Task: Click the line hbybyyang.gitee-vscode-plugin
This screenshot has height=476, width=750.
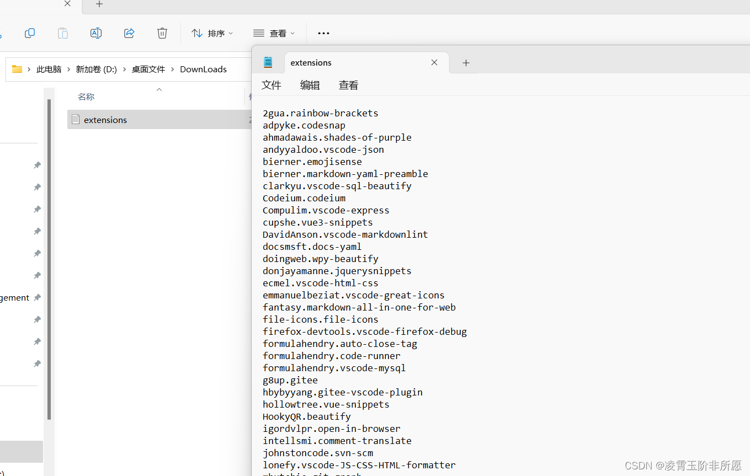Action: [343, 392]
